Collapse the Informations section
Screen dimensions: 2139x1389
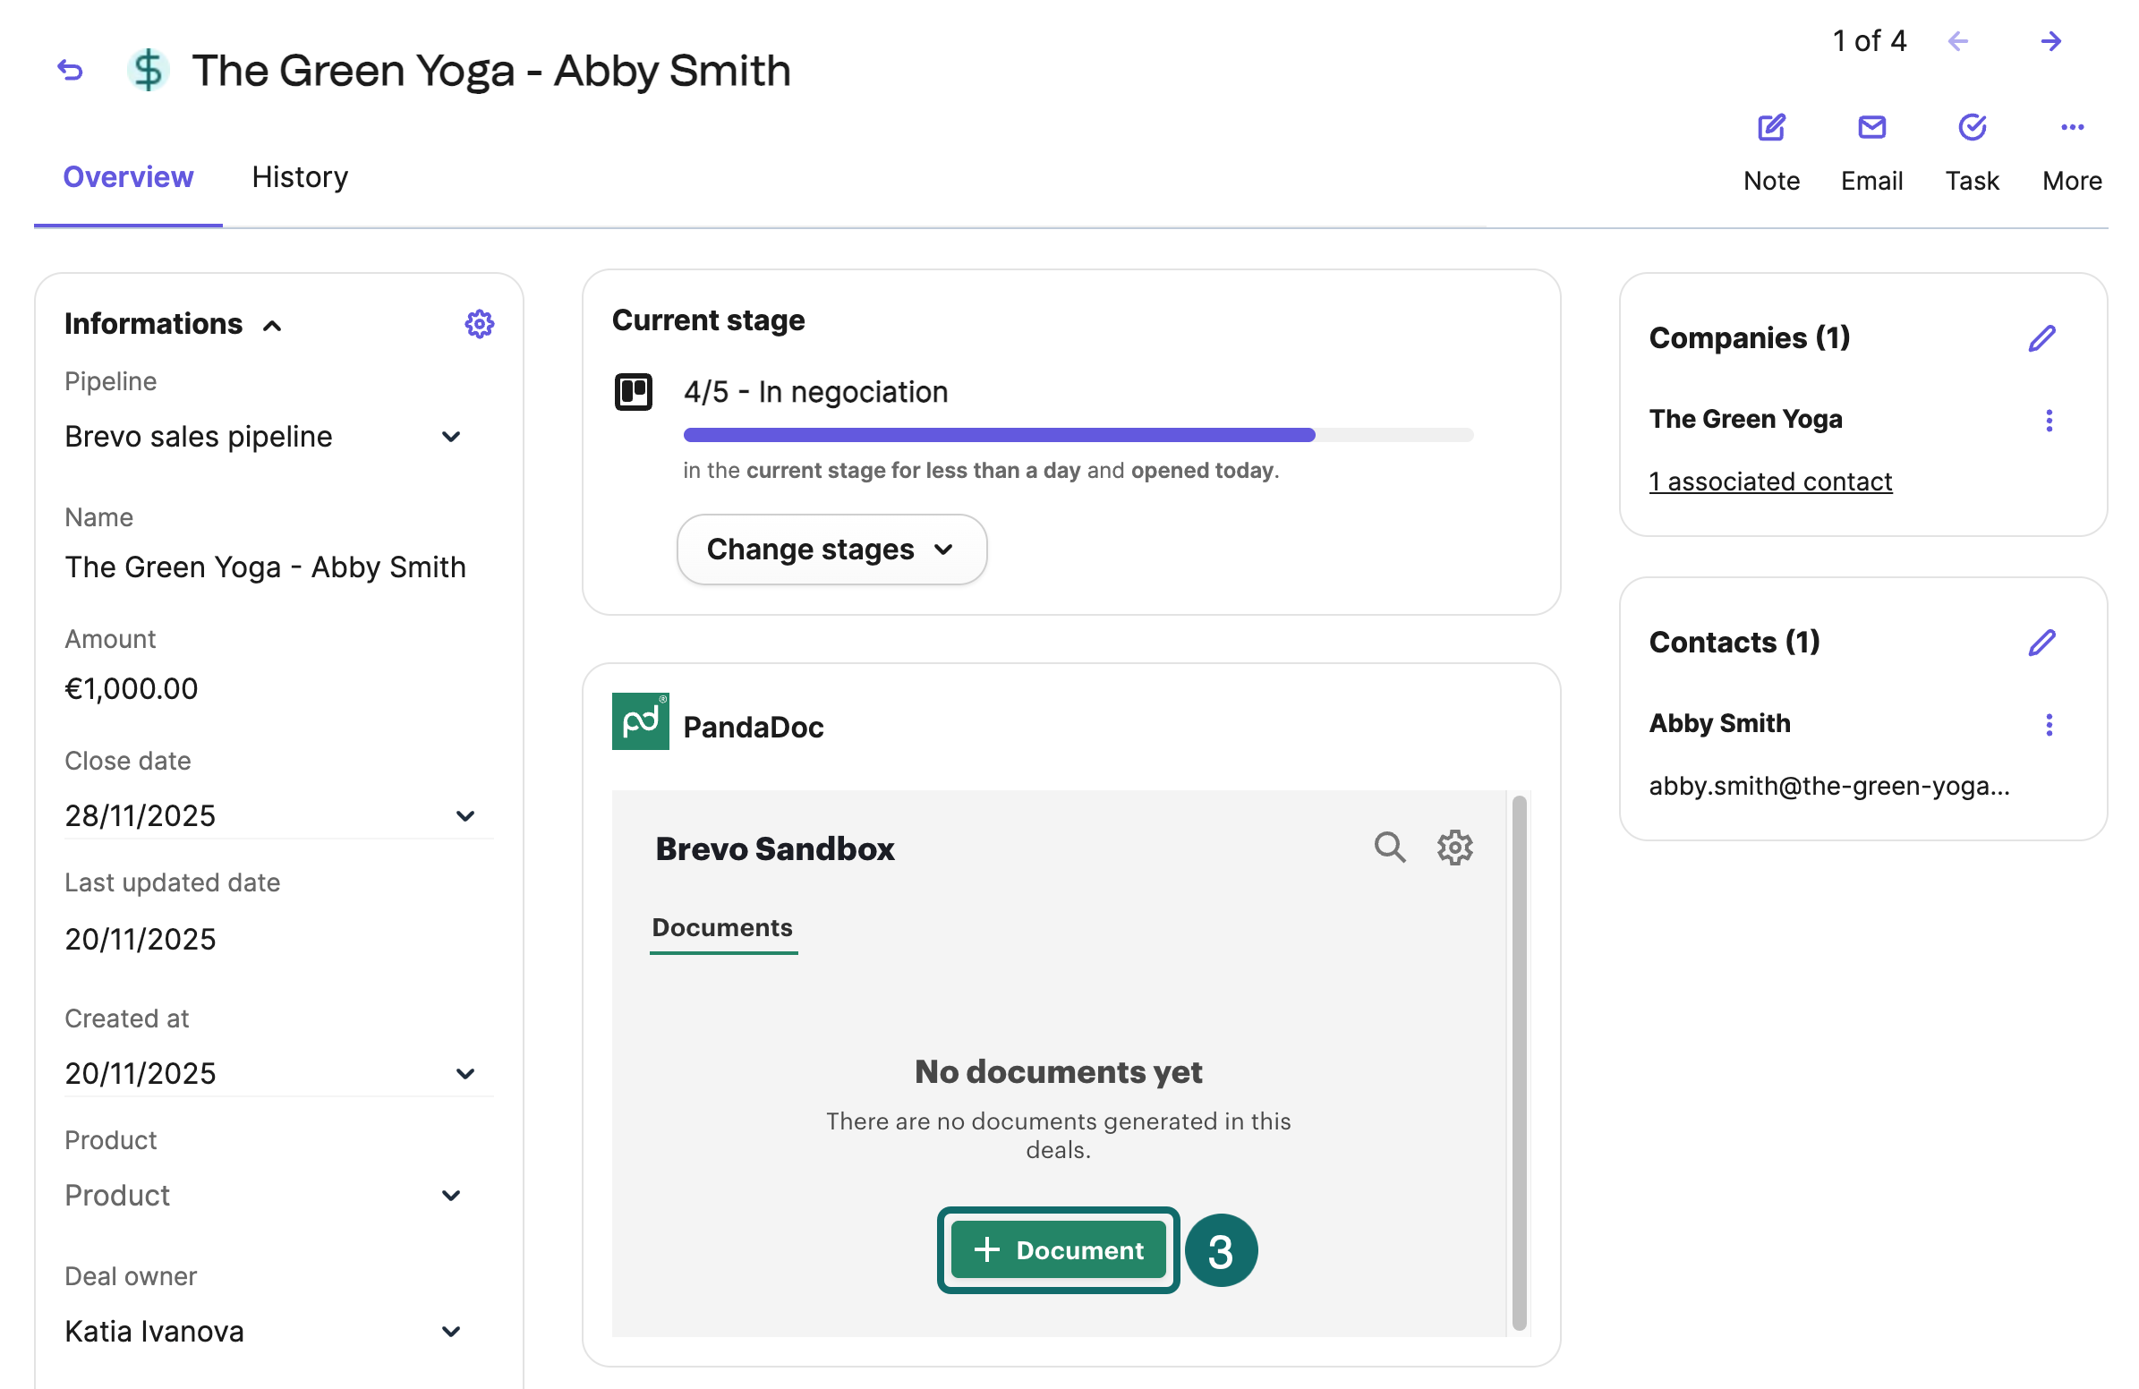point(272,325)
